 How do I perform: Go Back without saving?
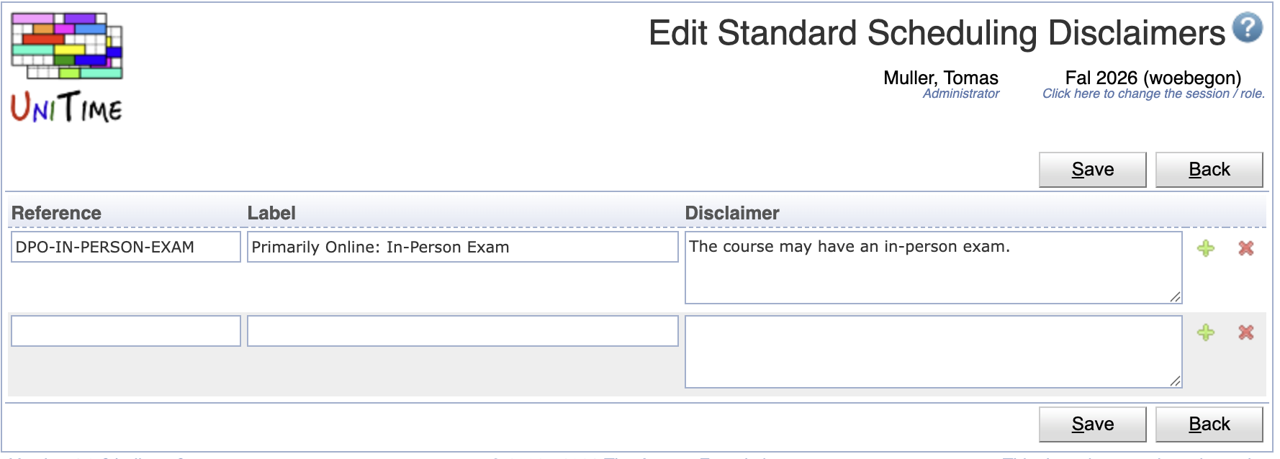coord(1209,169)
